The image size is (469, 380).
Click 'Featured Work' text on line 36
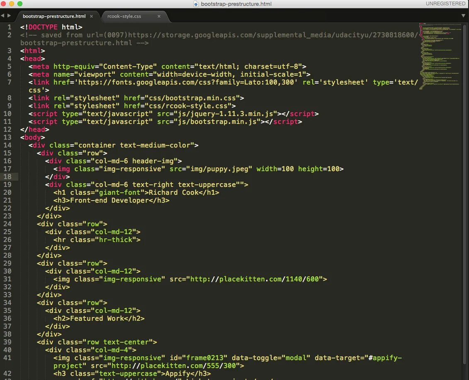coord(97,318)
